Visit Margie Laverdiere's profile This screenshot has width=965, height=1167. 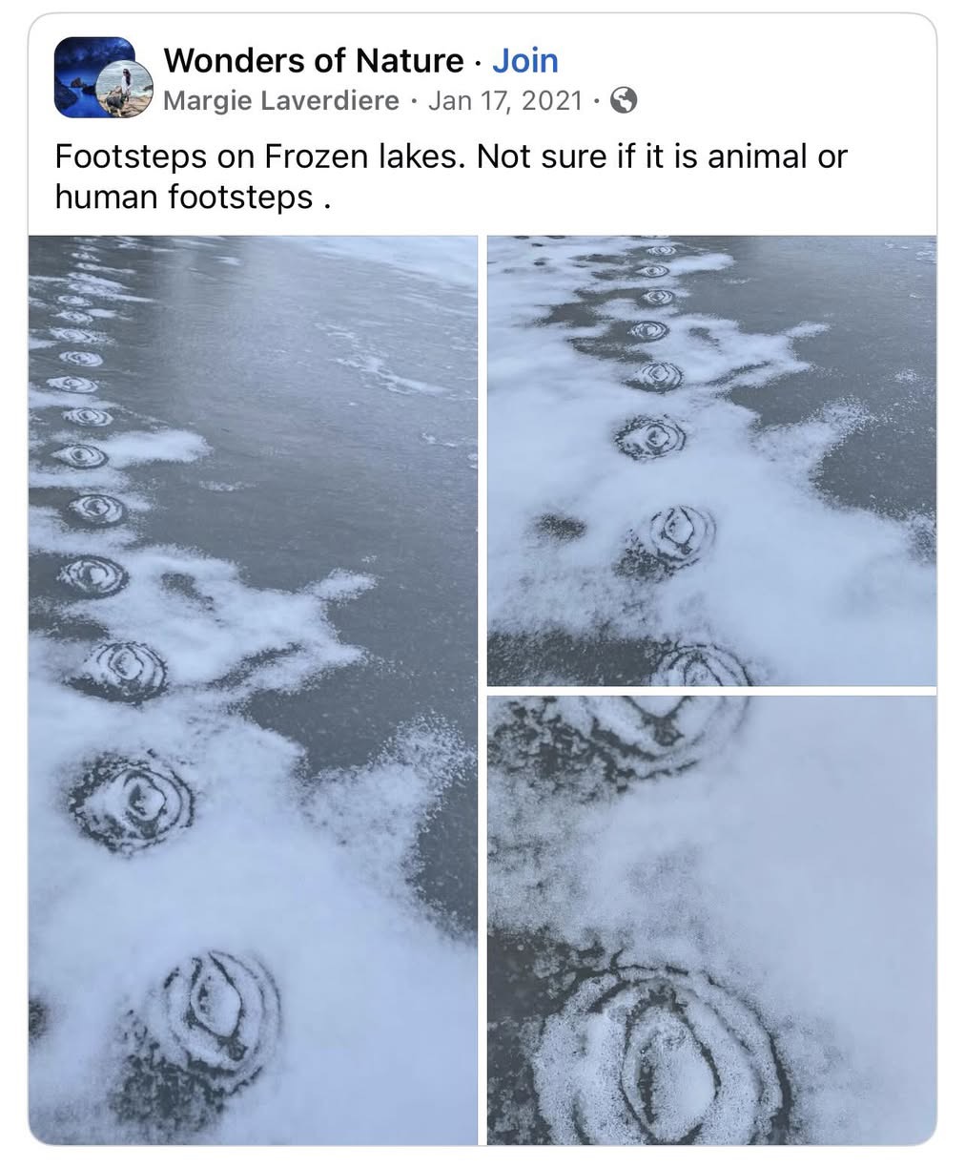pyautogui.click(x=281, y=100)
